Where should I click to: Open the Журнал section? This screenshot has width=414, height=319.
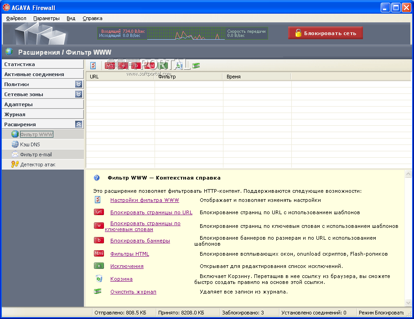(42, 114)
